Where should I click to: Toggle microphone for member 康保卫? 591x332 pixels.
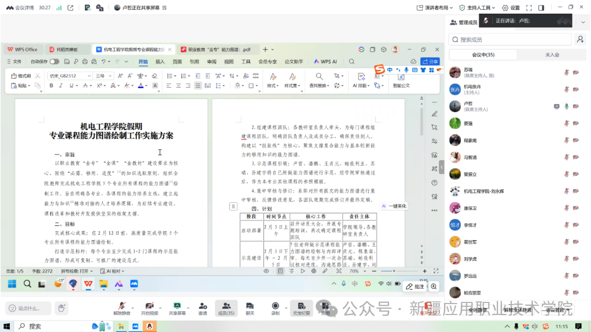pyautogui.click(x=566, y=208)
